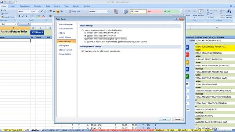Expand the cell styles gallery scroll arrows
This screenshot has width=235, height=132.
pyautogui.click(x=181, y=11)
